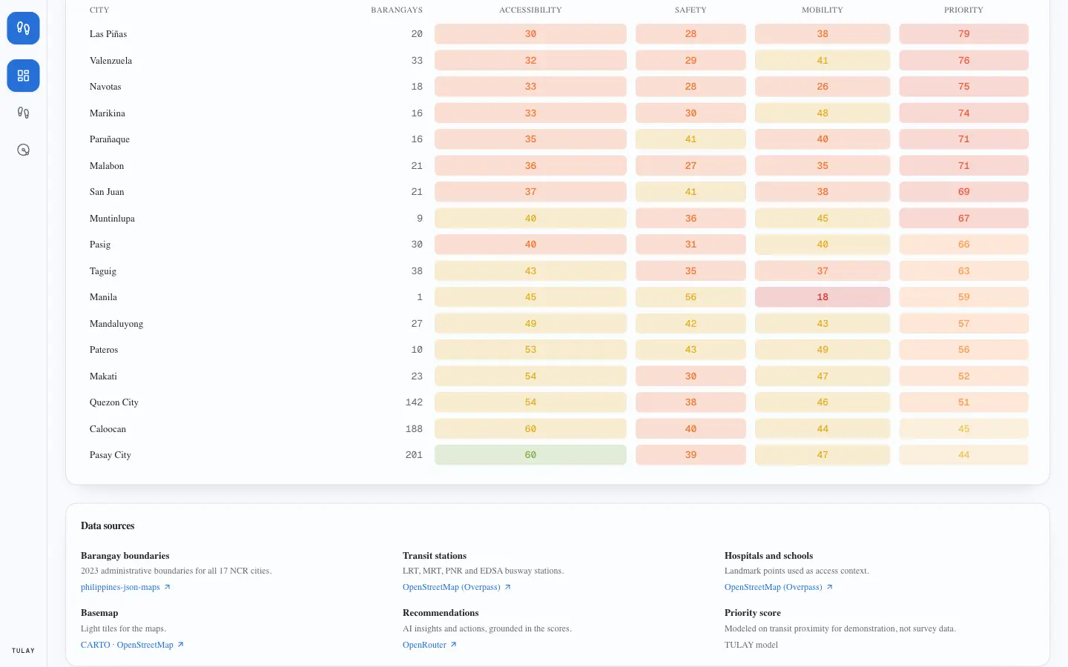Screen dimensions: 1068x667
Task: Open the circular radius tool in sidebar
Action: coord(23,150)
